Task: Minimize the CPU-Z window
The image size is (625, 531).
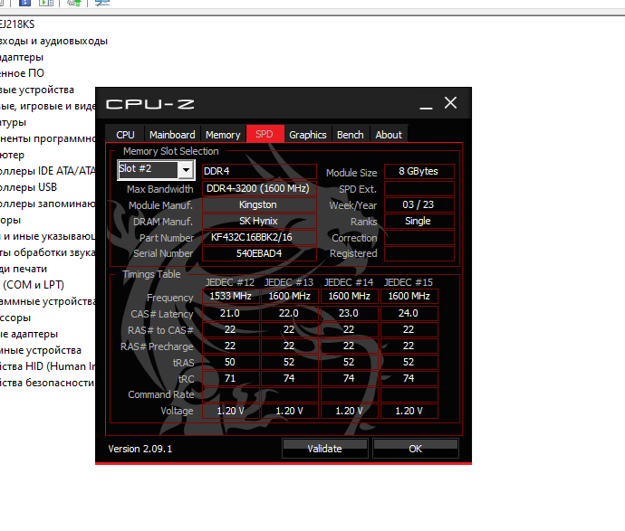Action: click(426, 103)
